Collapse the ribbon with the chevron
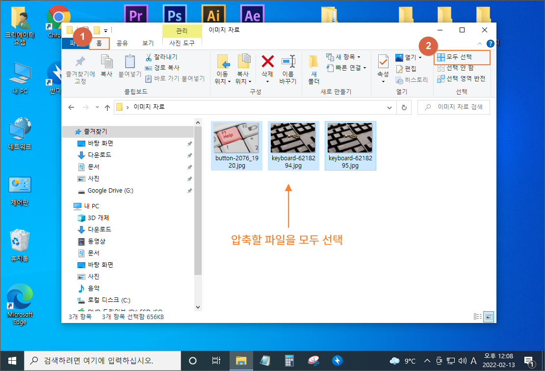This screenshot has width=545, height=371. tap(480, 44)
